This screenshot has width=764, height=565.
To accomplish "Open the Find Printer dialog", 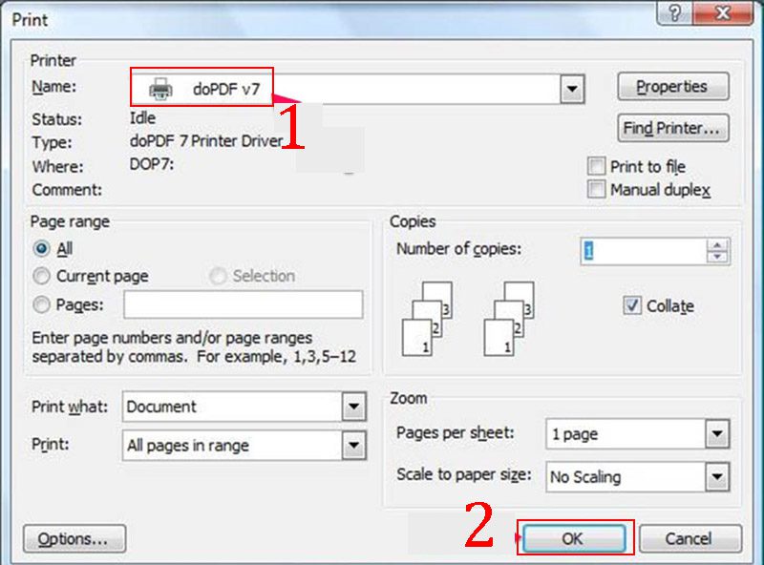I will pyautogui.click(x=672, y=128).
